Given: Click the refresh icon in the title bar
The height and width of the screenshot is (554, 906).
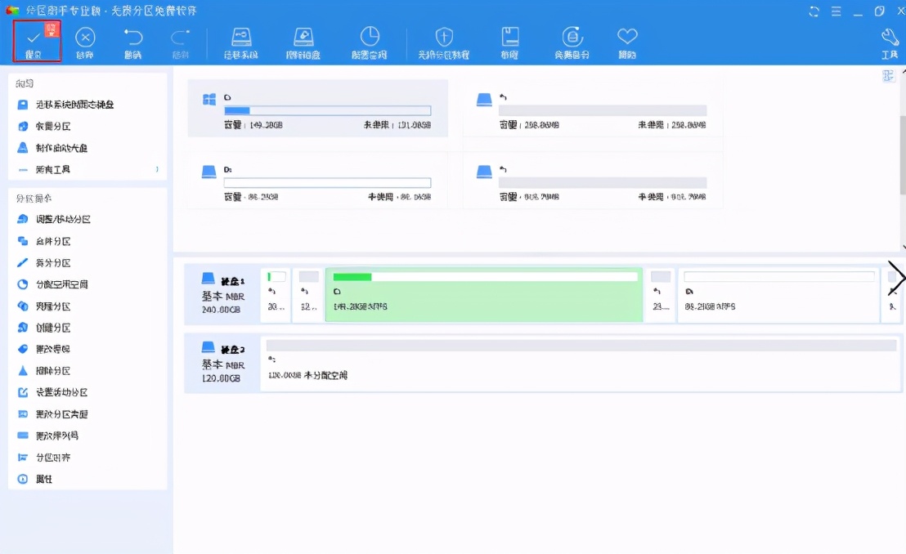Looking at the screenshot, I should pos(814,11).
